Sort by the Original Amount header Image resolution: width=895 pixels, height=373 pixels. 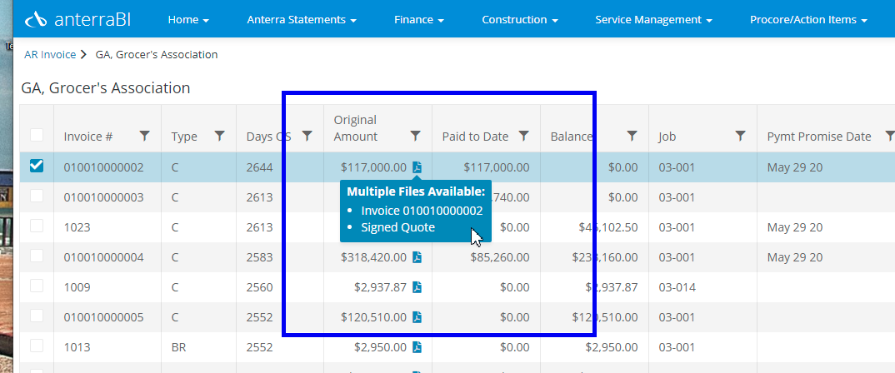point(356,128)
